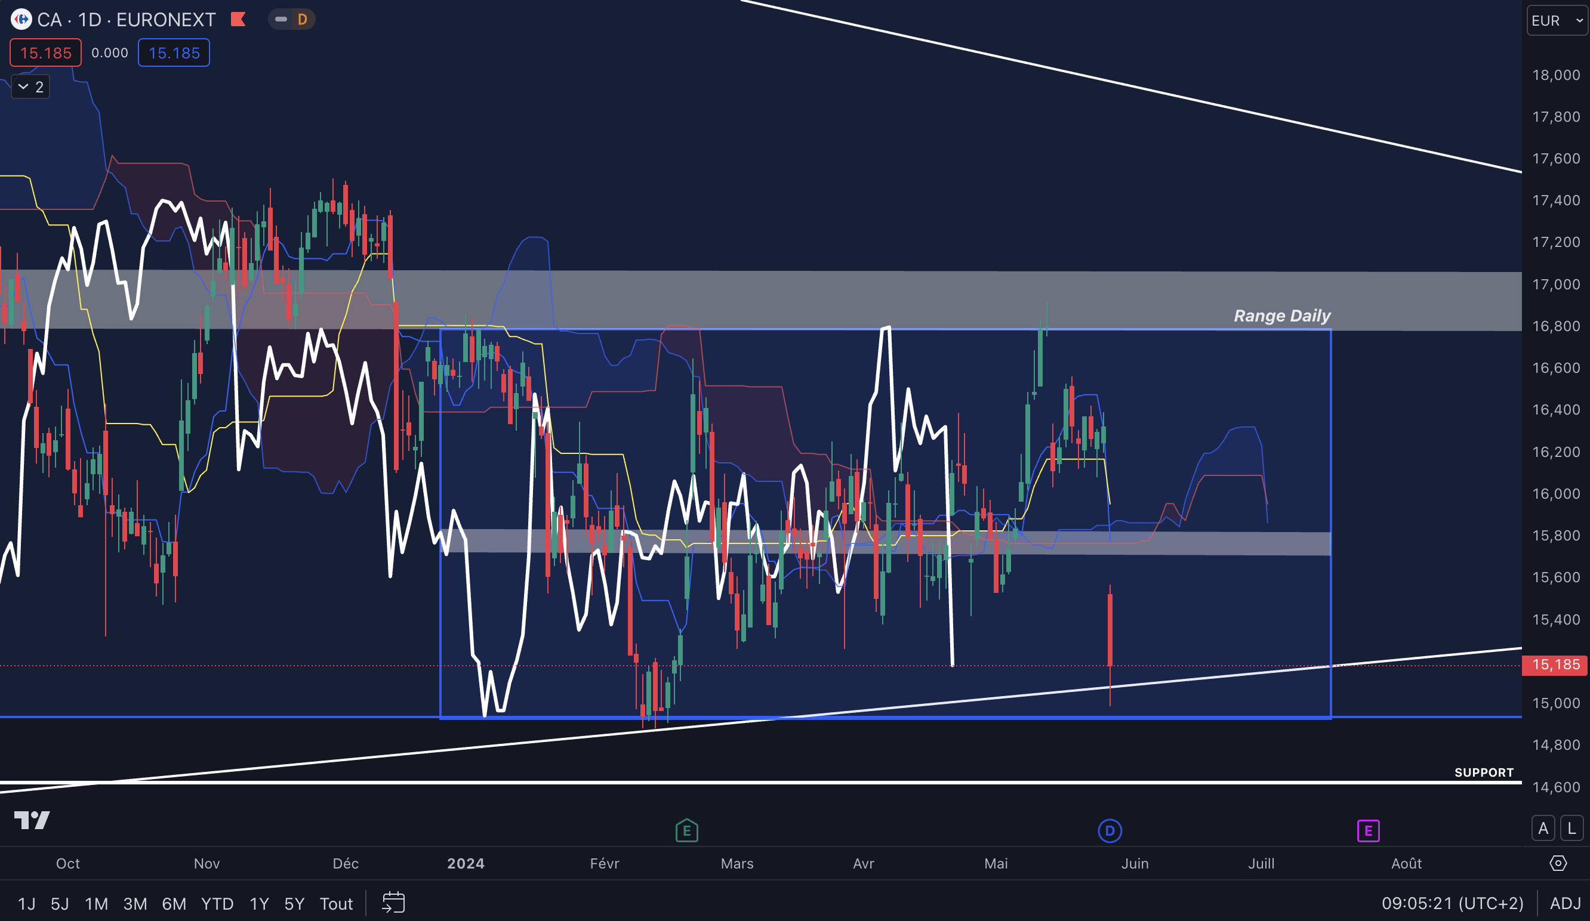Screen dimensions: 1590x921
Task: Click the SUPPORT line label
Action: 1484,772
